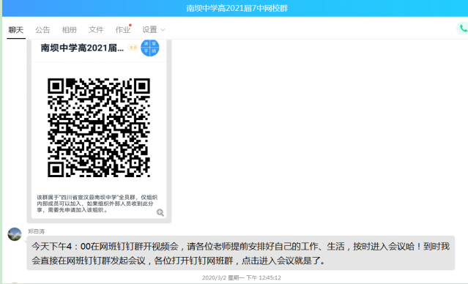Click the 全员 badge on the card
This screenshot has height=284, width=468.
coord(133,48)
